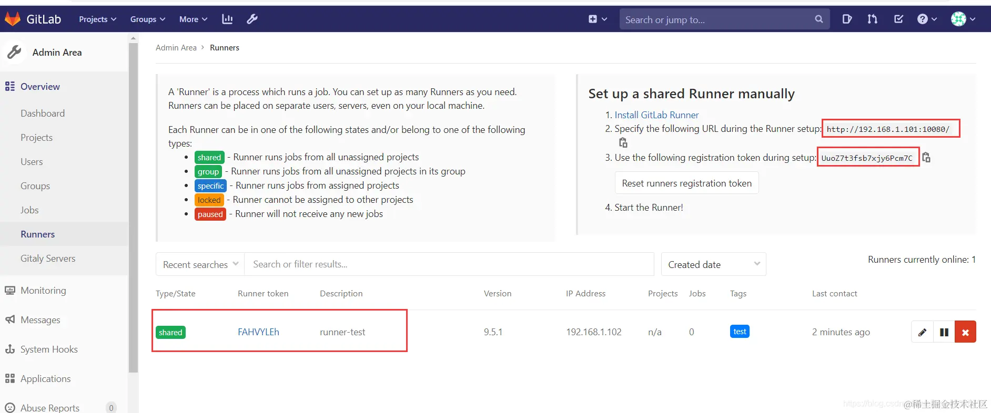
Task: Open the FAHVYLEh runner token link
Action: 258,332
